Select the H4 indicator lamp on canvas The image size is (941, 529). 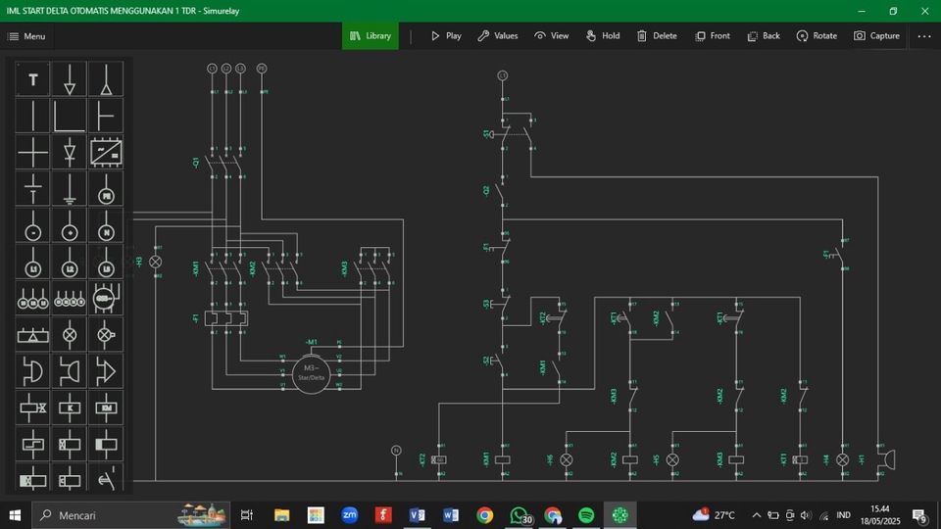(x=843, y=460)
